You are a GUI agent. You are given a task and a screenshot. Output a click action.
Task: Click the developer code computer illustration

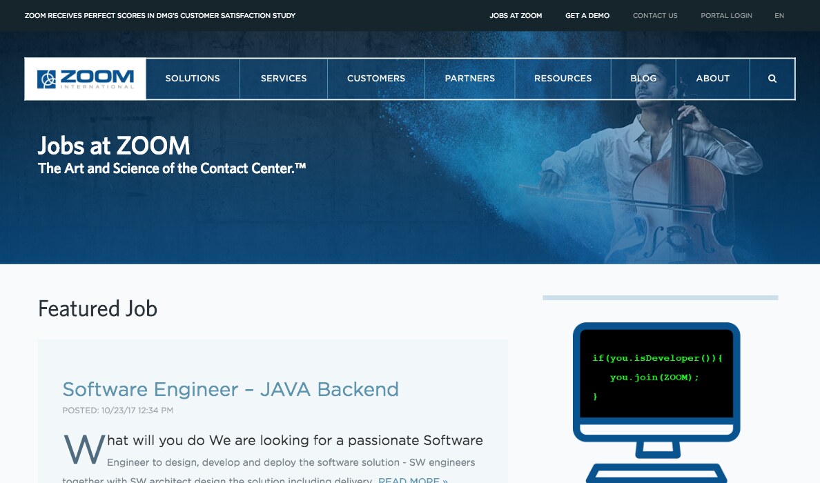pos(656,402)
